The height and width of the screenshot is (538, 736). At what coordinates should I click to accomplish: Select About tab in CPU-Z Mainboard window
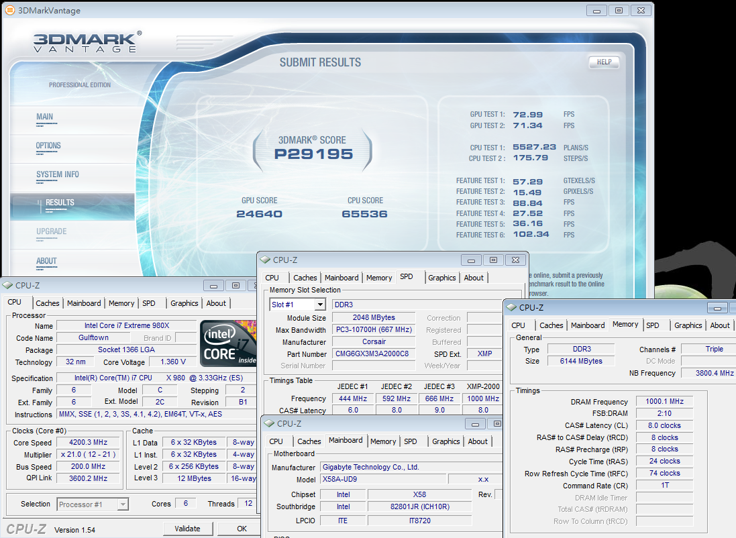[x=478, y=441]
